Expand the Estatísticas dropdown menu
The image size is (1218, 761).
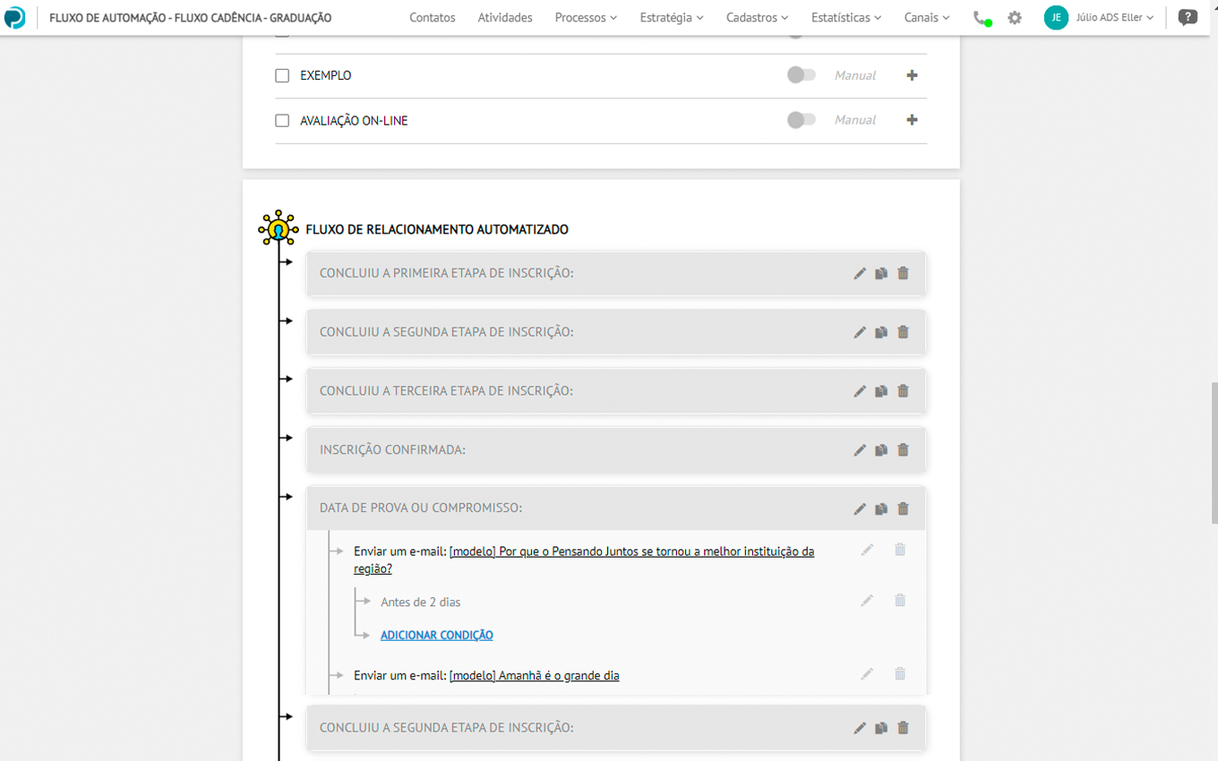pos(845,18)
